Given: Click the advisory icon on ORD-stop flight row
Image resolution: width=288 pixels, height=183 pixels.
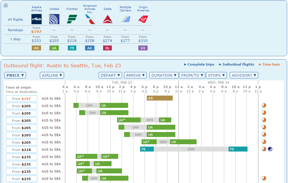Looking at the screenshot, I should click(x=264, y=142).
